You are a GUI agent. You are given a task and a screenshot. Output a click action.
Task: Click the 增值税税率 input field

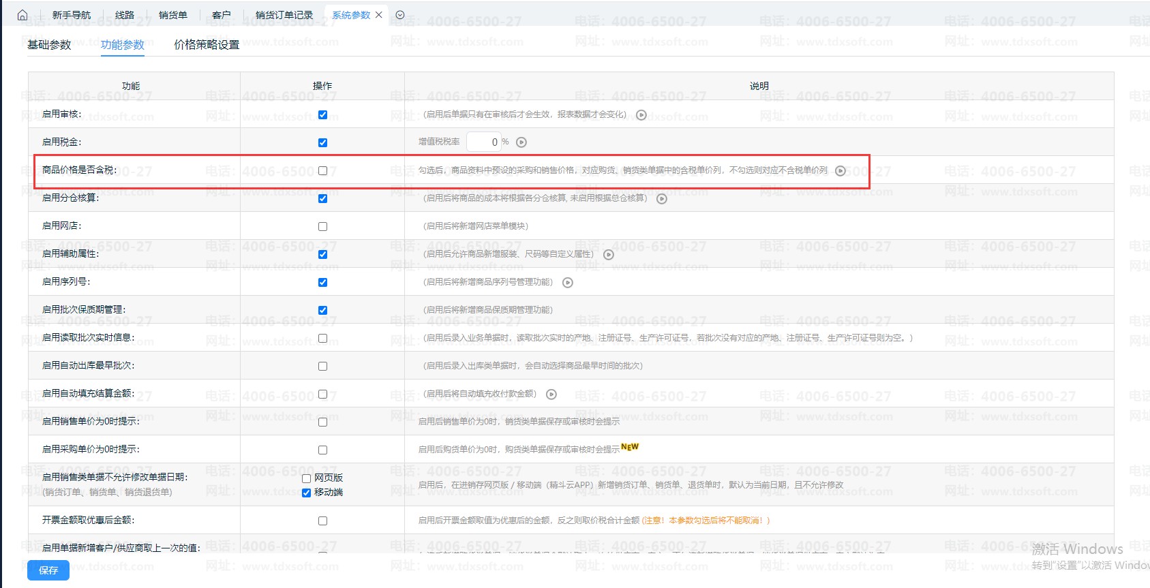pyautogui.click(x=484, y=142)
